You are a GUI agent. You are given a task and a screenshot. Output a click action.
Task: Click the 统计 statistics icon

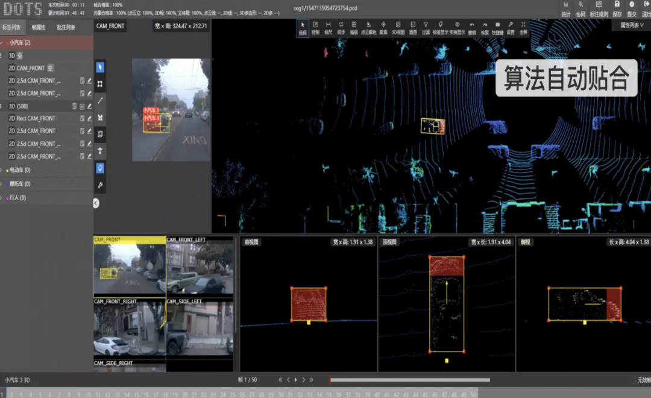pos(565,8)
